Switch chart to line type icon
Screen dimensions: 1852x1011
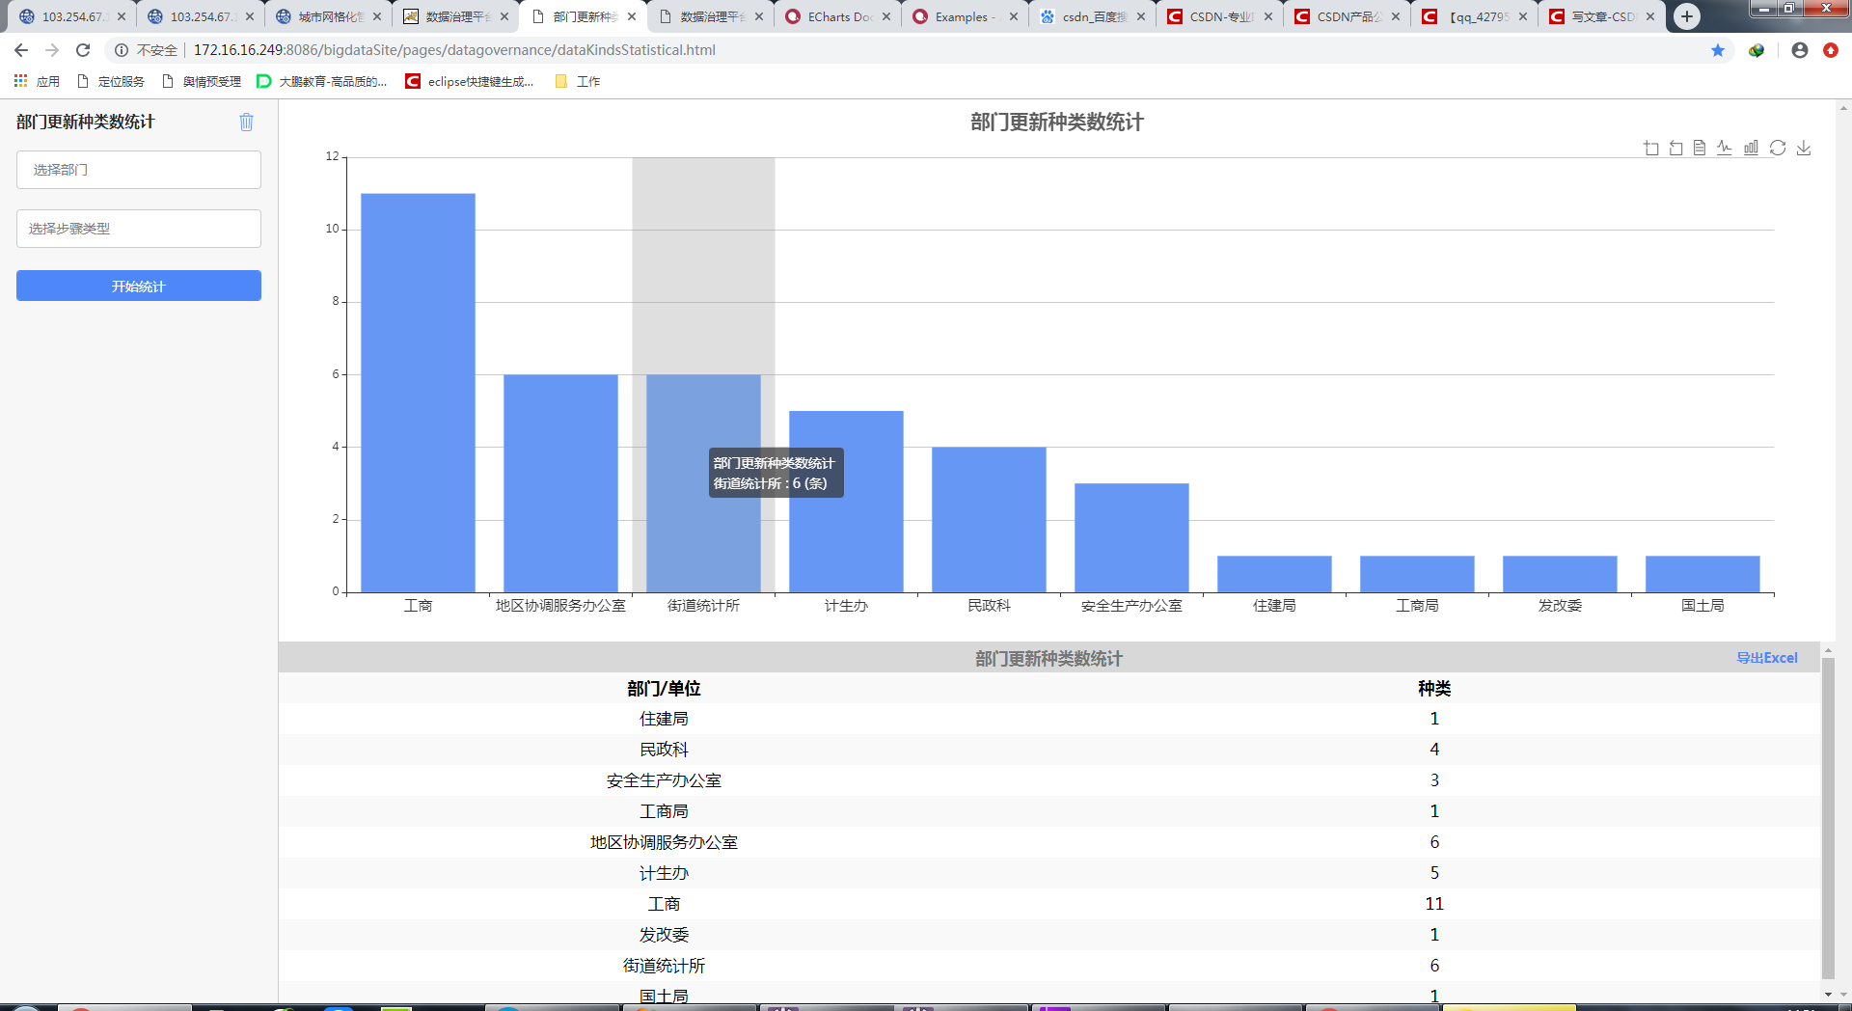pyautogui.click(x=1725, y=148)
